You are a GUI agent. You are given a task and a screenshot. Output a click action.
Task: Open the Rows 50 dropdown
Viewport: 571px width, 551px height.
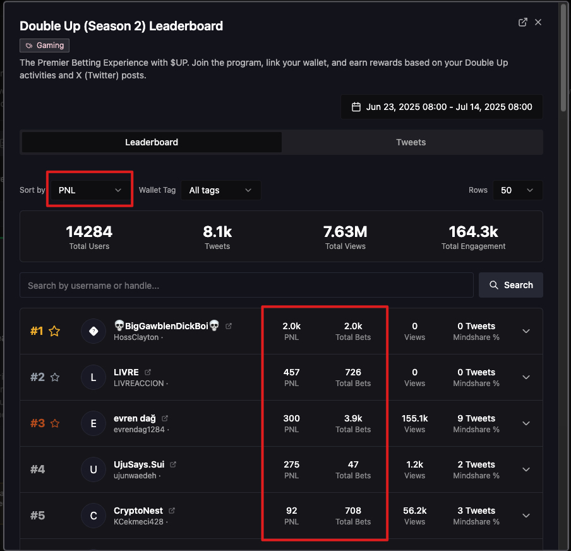pyautogui.click(x=517, y=190)
